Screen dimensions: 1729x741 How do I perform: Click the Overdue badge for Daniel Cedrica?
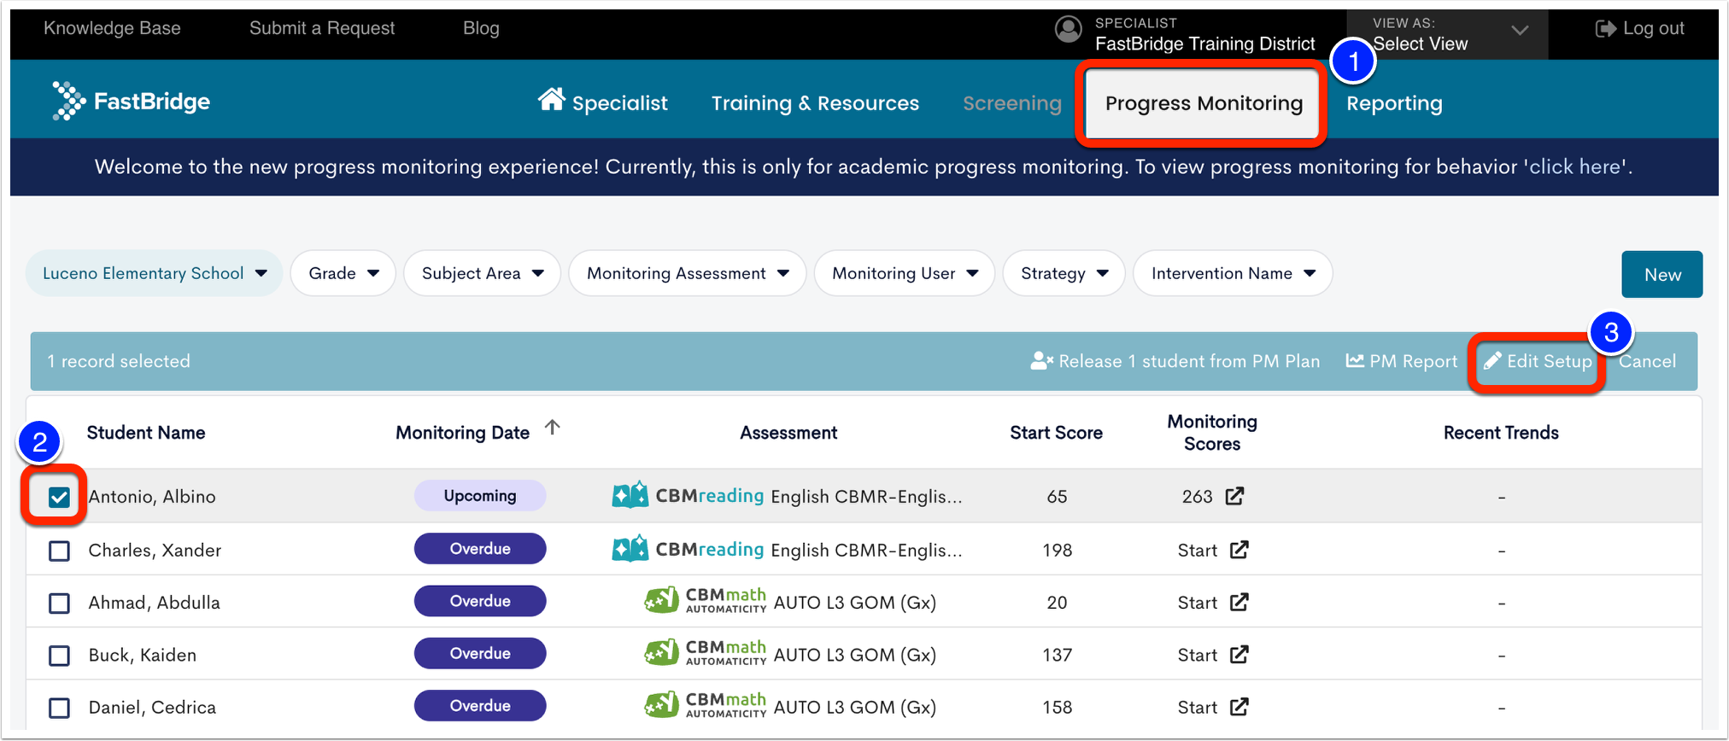pos(480,706)
